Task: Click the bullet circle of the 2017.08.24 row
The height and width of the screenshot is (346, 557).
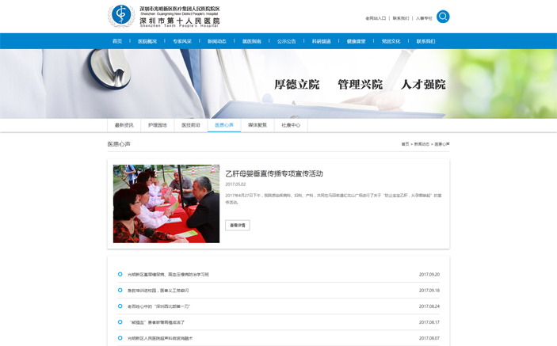Action: coord(120,306)
